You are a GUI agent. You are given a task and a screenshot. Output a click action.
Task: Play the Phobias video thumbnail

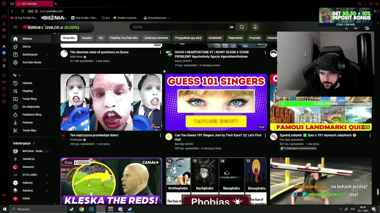pyautogui.click(x=216, y=181)
